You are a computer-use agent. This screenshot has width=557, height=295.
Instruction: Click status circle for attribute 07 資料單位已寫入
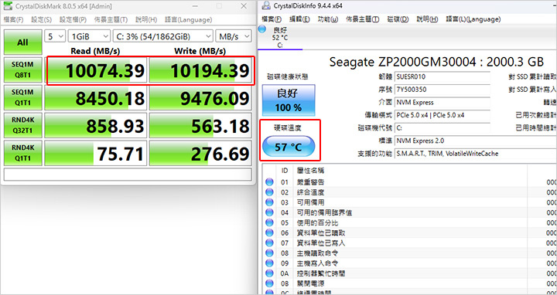[x=270, y=243]
